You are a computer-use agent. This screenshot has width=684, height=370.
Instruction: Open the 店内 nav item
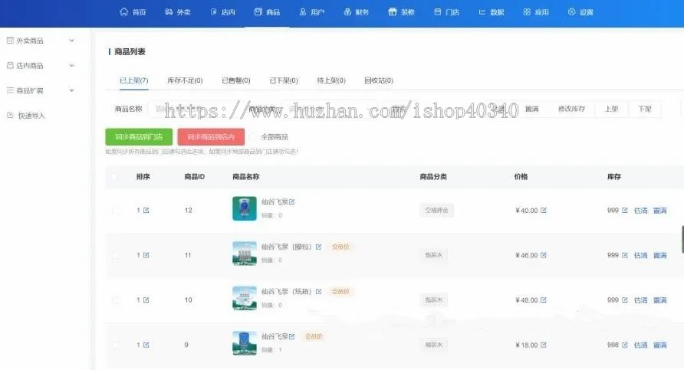tap(222, 12)
